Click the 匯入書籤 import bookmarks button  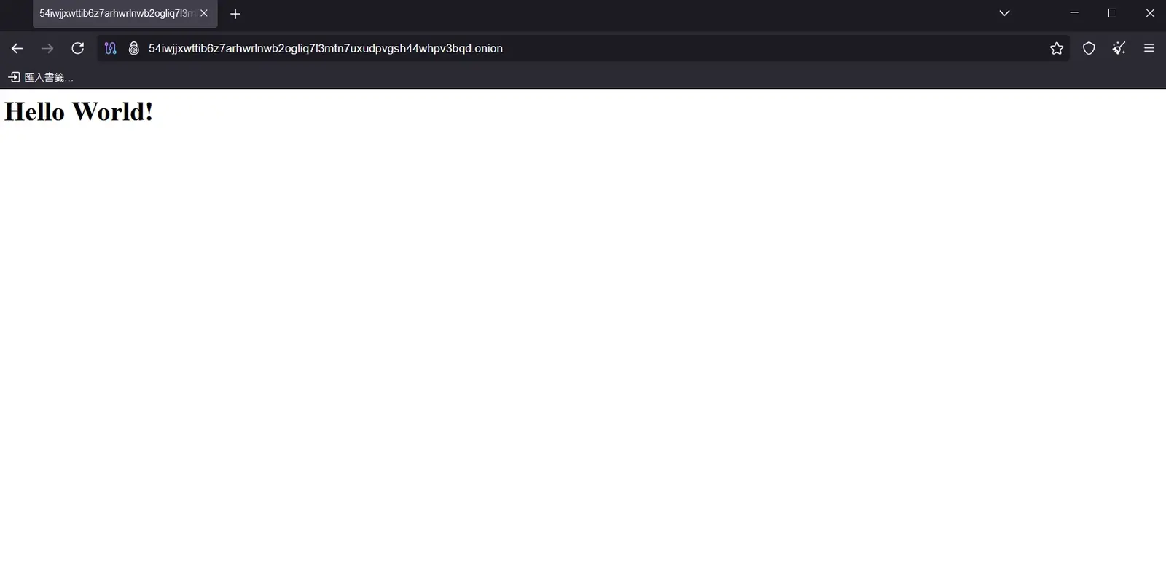pyautogui.click(x=41, y=77)
